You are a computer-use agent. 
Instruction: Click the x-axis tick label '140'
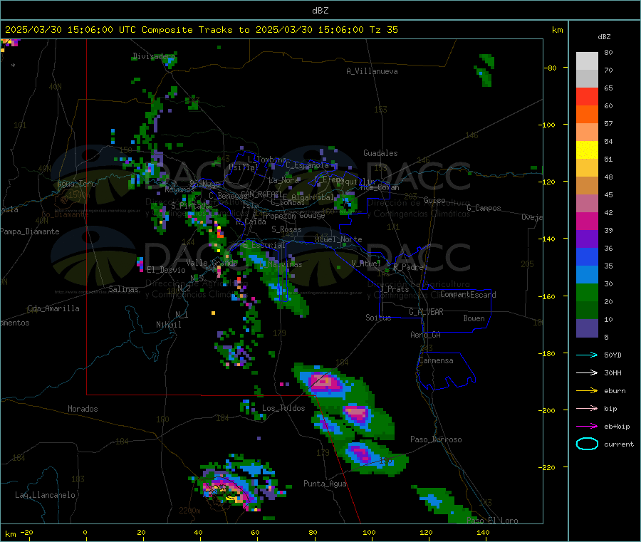(x=483, y=532)
